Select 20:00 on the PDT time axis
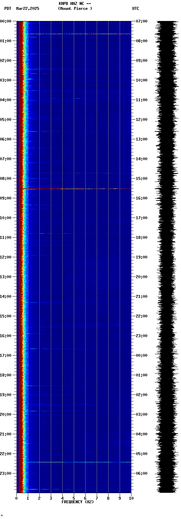Image resolution: width=181 pixels, height=519 pixels. point(6,414)
